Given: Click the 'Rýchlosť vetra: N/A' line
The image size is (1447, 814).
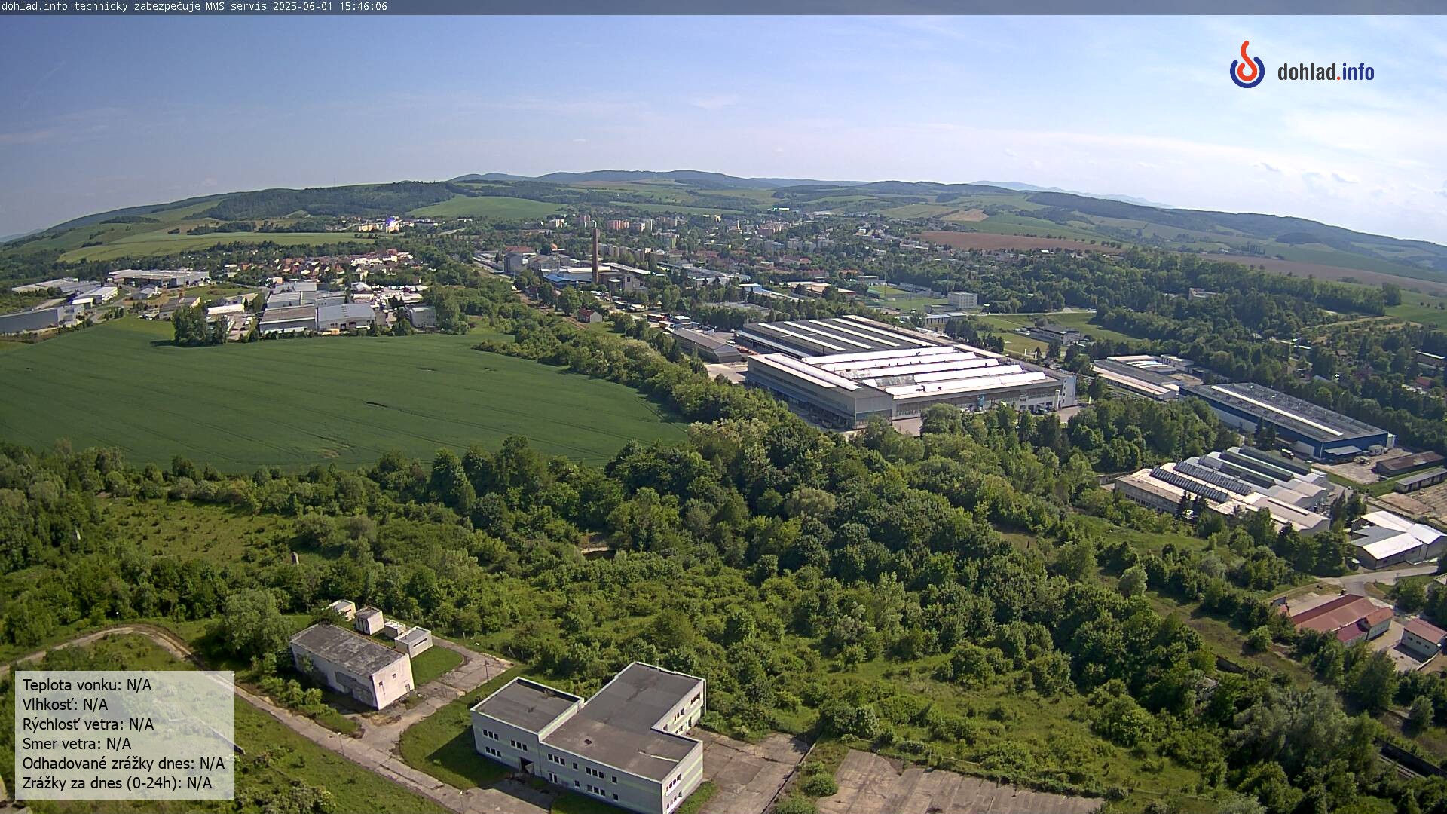Looking at the screenshot, I should pos(88,724).
